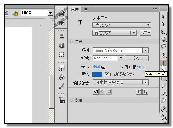Toggle superscript button
This screenshot has width=173, height=128.
(139, 92)
